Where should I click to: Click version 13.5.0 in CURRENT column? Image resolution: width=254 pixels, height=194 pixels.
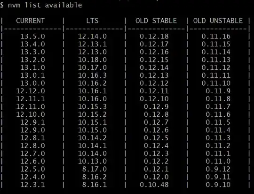[32, 36]
